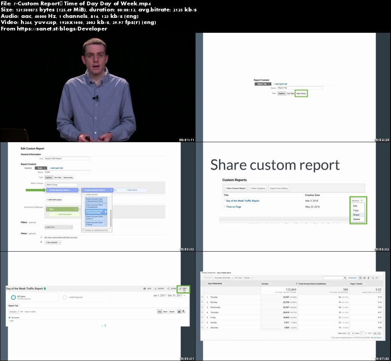Open the Actions dropdown in Custom Reports list
The height and width of the screenshot is (361, 391).
[357, 201]
